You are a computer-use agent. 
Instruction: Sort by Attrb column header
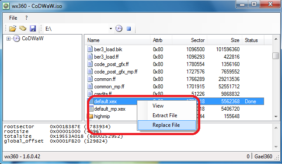click(161, 40)
